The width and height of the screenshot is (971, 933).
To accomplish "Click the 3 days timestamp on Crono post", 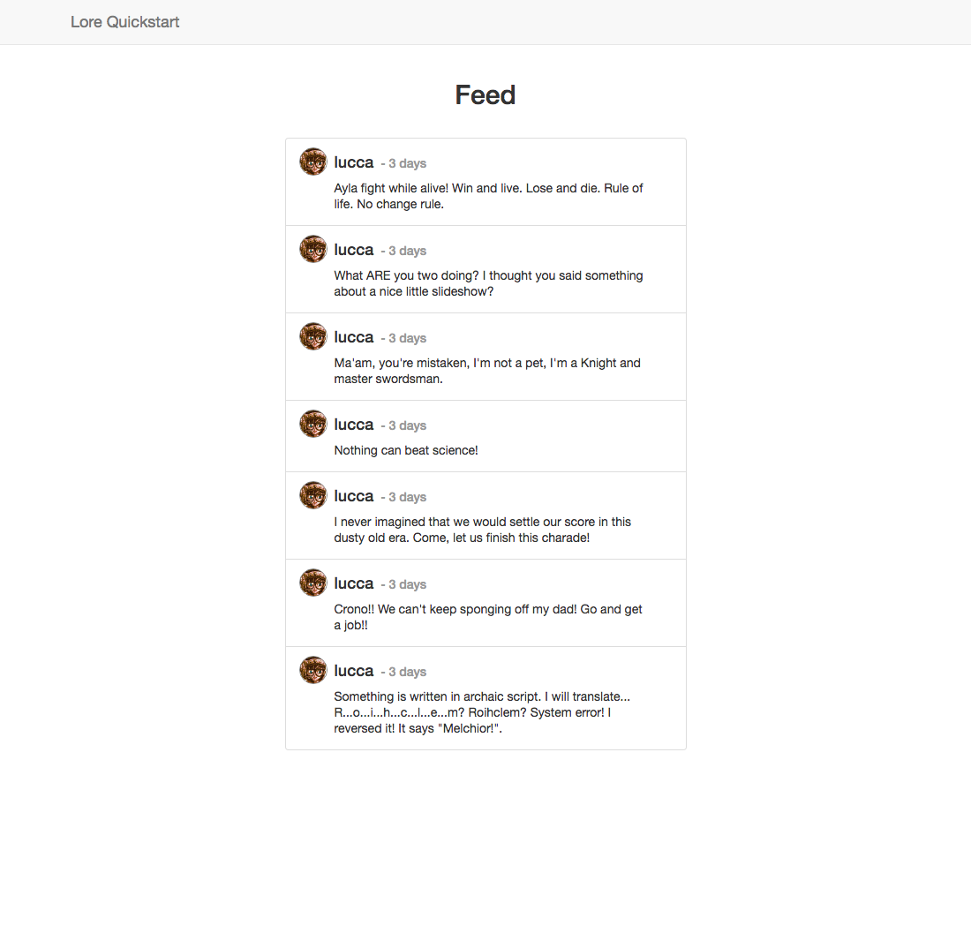I will (408, 584).
